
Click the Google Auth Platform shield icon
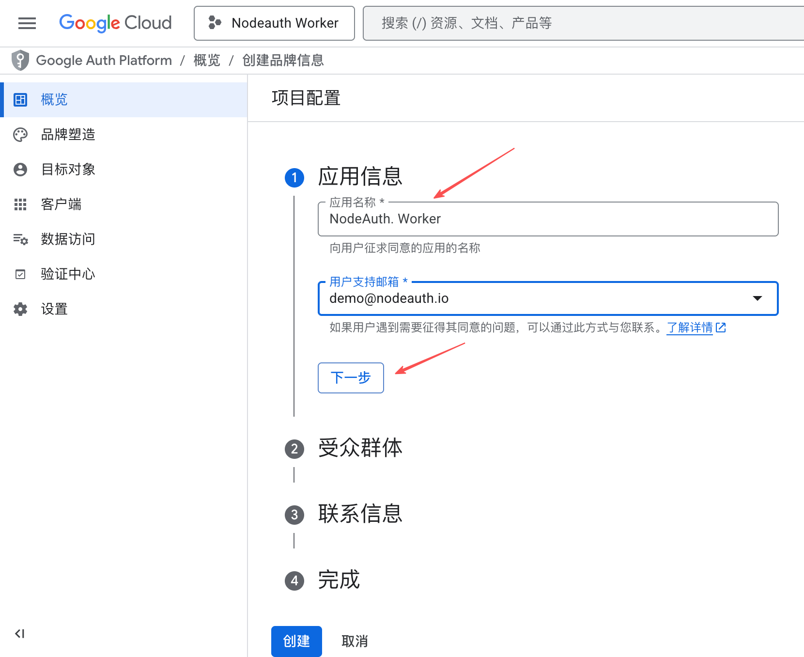20,60
